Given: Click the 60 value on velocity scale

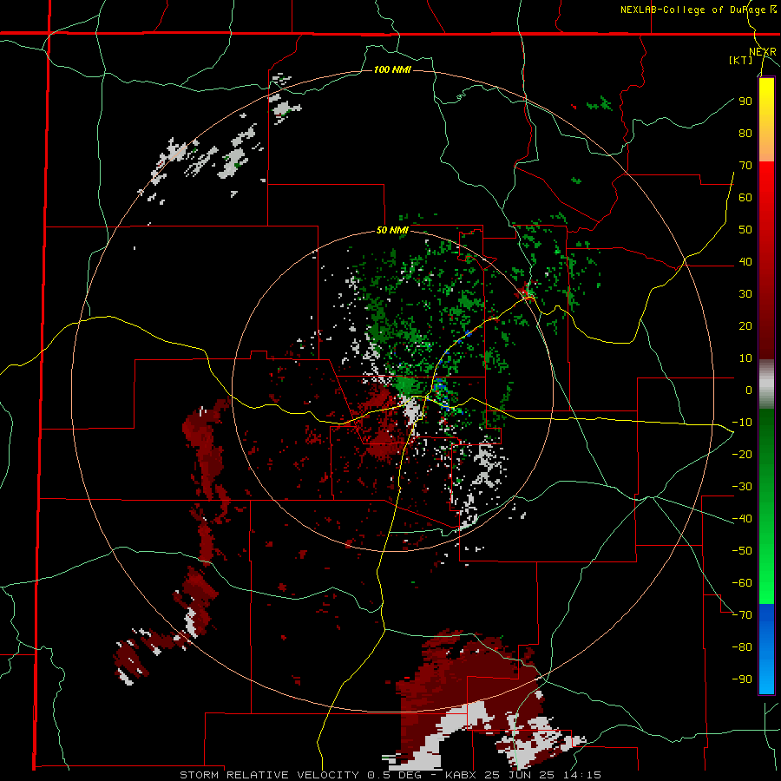Looking at the screenshot, I should tap(745, 197).
